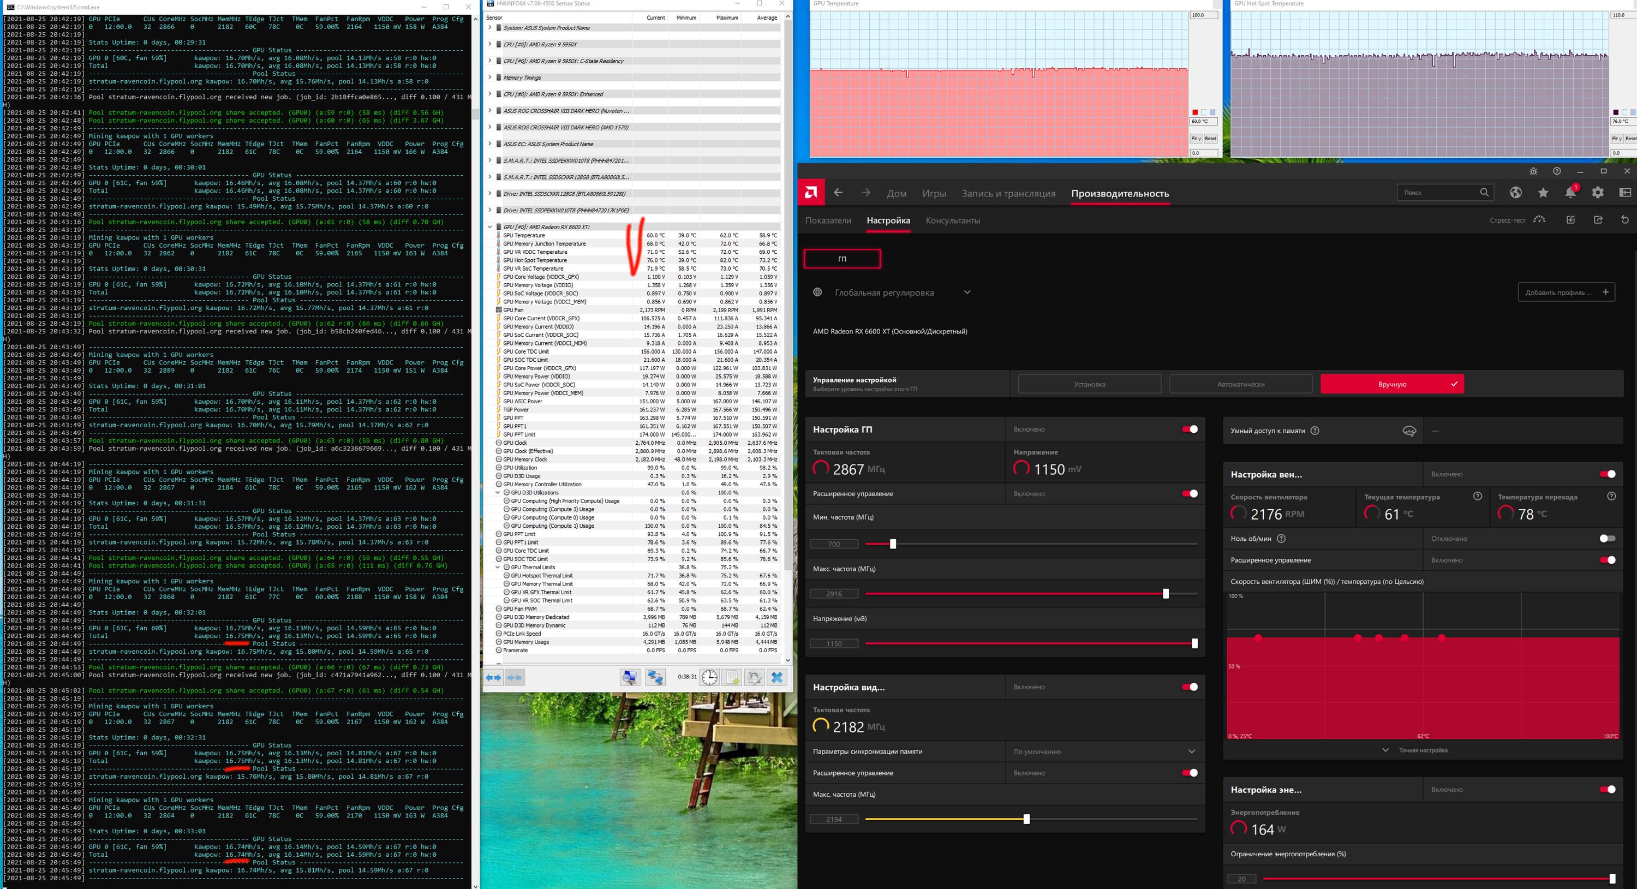Click the Макс. частота GPU slider handle
This screenshot has width=1637, height=889.
1166,594
